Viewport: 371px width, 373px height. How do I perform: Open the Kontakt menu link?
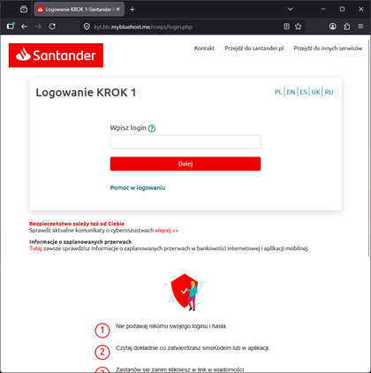click(x=204, y=49)
